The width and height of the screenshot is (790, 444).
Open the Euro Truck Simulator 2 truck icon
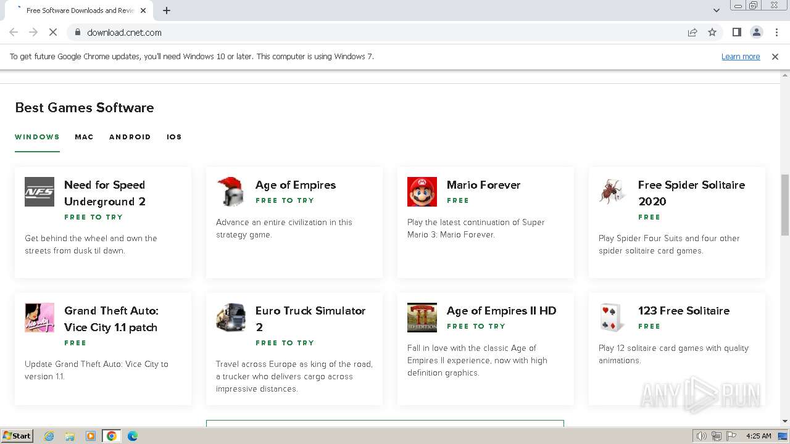[231, 318]
